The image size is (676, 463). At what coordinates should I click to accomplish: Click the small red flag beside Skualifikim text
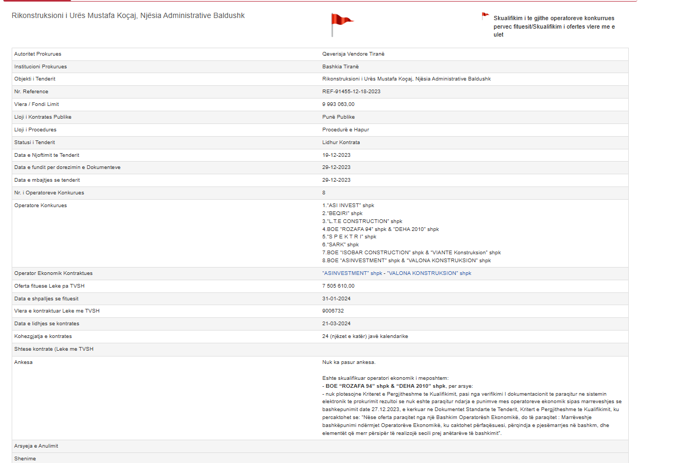pos(485,16)
